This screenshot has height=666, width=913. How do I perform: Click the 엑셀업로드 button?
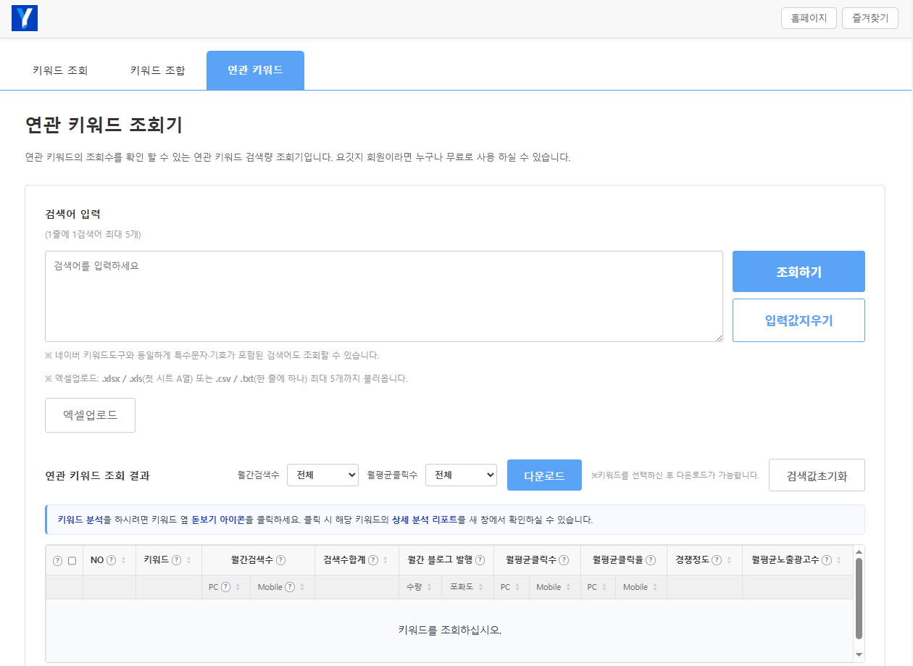[x=90, y=415]
